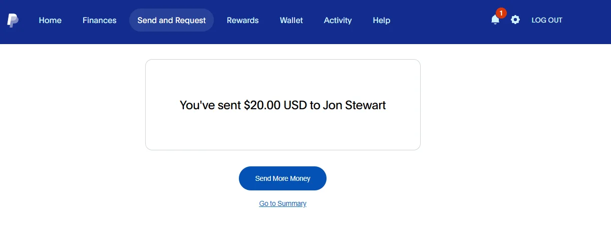Open account settings via the gear icon
This screenshot has width=611, height=232.
point(515,20)
